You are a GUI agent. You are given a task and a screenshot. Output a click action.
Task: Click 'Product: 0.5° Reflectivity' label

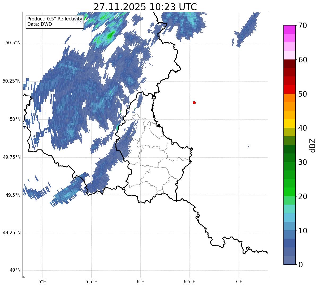tap(55, 19)
